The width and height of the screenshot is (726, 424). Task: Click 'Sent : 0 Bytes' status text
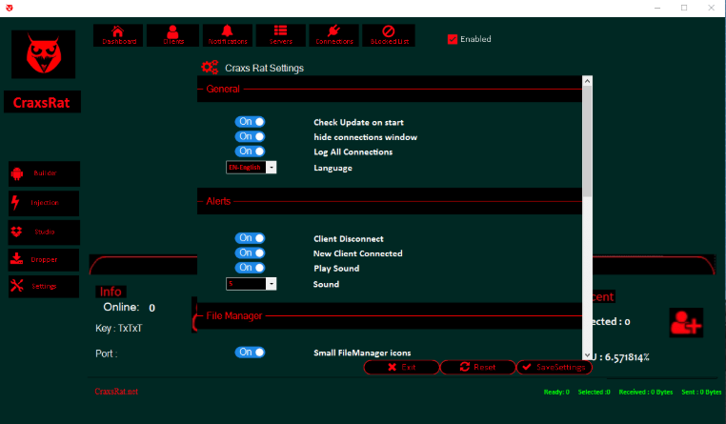[x=701, y=392]
